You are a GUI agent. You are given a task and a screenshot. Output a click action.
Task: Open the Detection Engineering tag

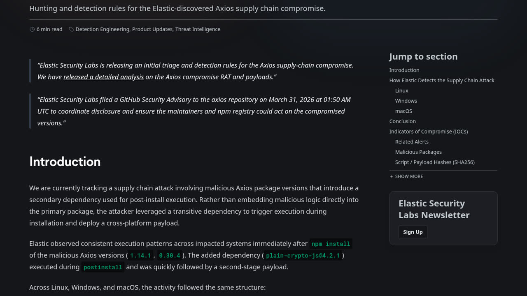click(x=102, y=29)
